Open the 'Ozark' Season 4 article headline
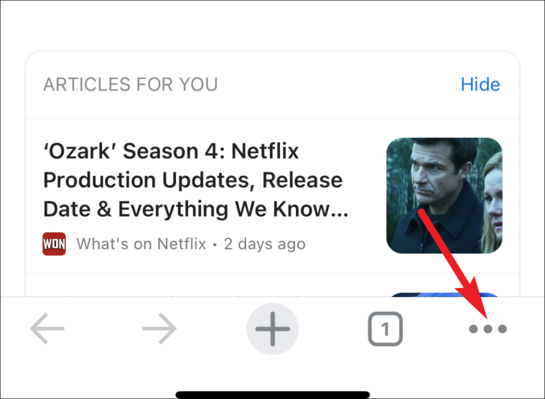Viewport: 545px width, 399px height. tap(196, 180)
